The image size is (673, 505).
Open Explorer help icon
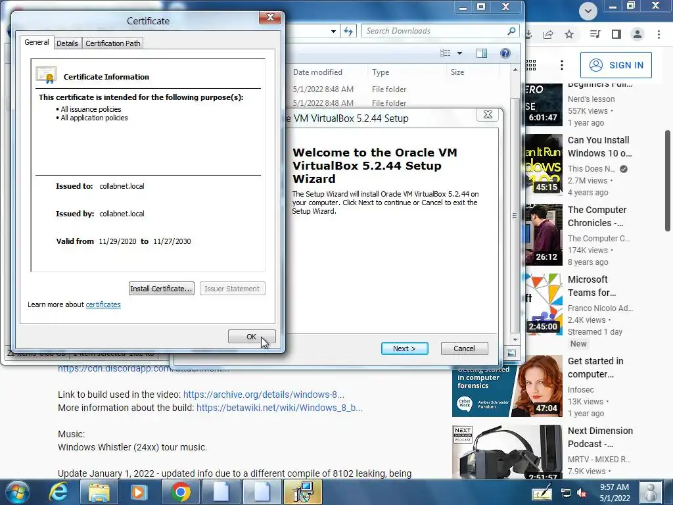coord(505,53)
